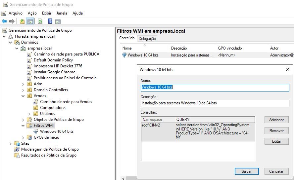This screenshot has width=294, height=180.
Task: Expand the Adm organizational unit
Action: (x=23, y=84)
